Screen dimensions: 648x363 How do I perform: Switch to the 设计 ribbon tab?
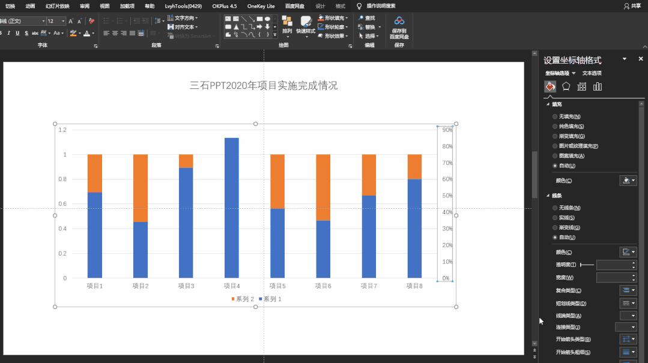(x=319, y=6)
